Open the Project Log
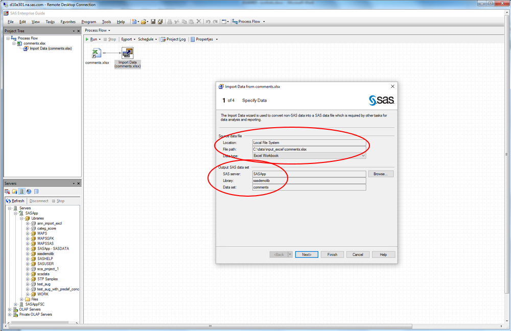This screenshot has width=511, height=331. pyautogui.click(x=173, y=39)
